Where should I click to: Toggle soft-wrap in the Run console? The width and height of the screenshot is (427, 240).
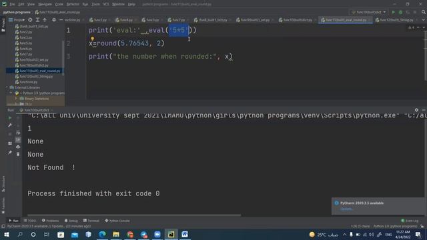(18, 133)
